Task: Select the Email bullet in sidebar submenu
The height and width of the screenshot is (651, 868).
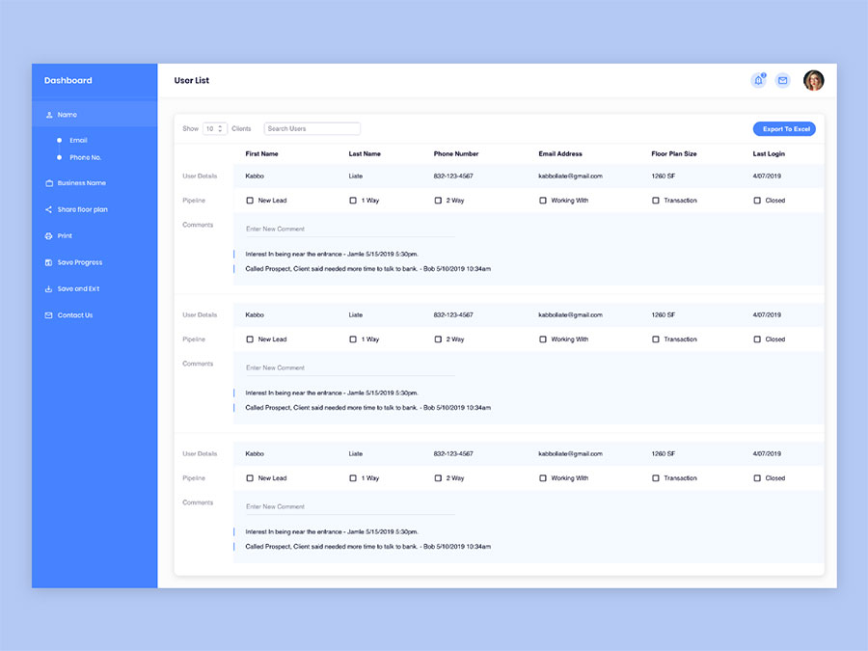Action: click(59, 140)
